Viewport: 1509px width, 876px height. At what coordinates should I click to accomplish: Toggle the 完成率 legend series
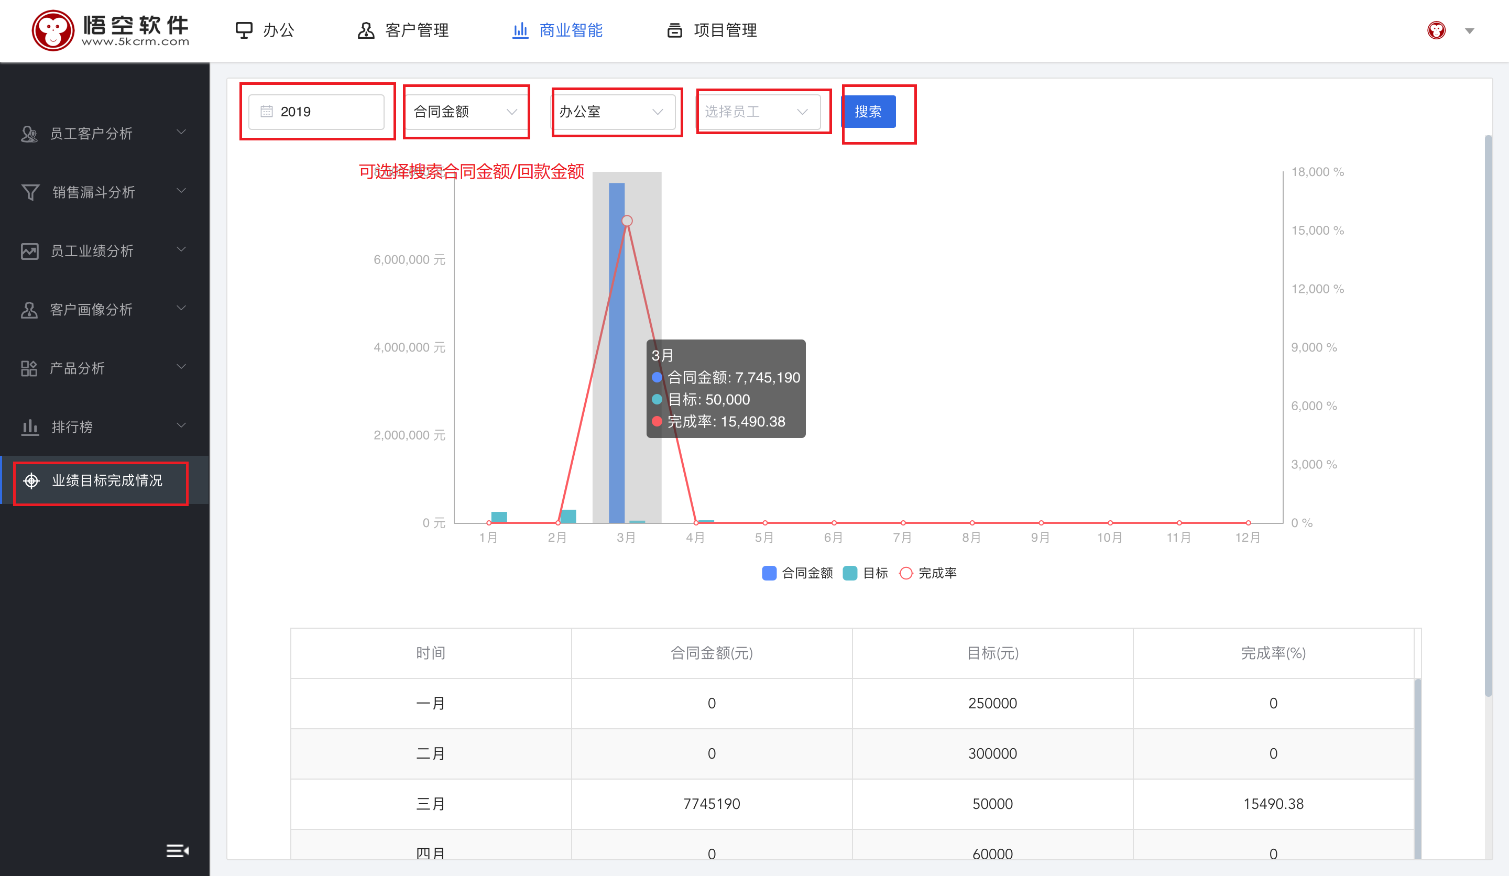coord(927,573)
